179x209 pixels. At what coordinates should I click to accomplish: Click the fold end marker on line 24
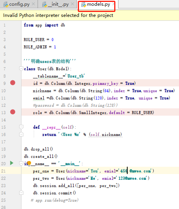[21, 192]
